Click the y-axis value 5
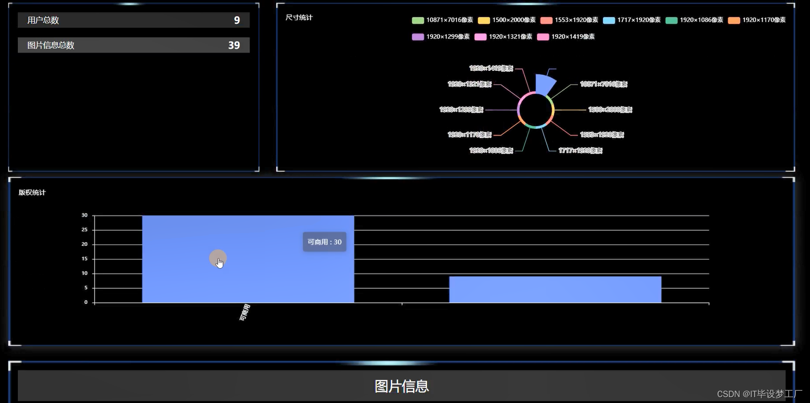 [x=86, y=288]
